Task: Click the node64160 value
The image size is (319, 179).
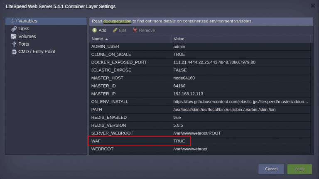Action: click(x=184, y=78)
